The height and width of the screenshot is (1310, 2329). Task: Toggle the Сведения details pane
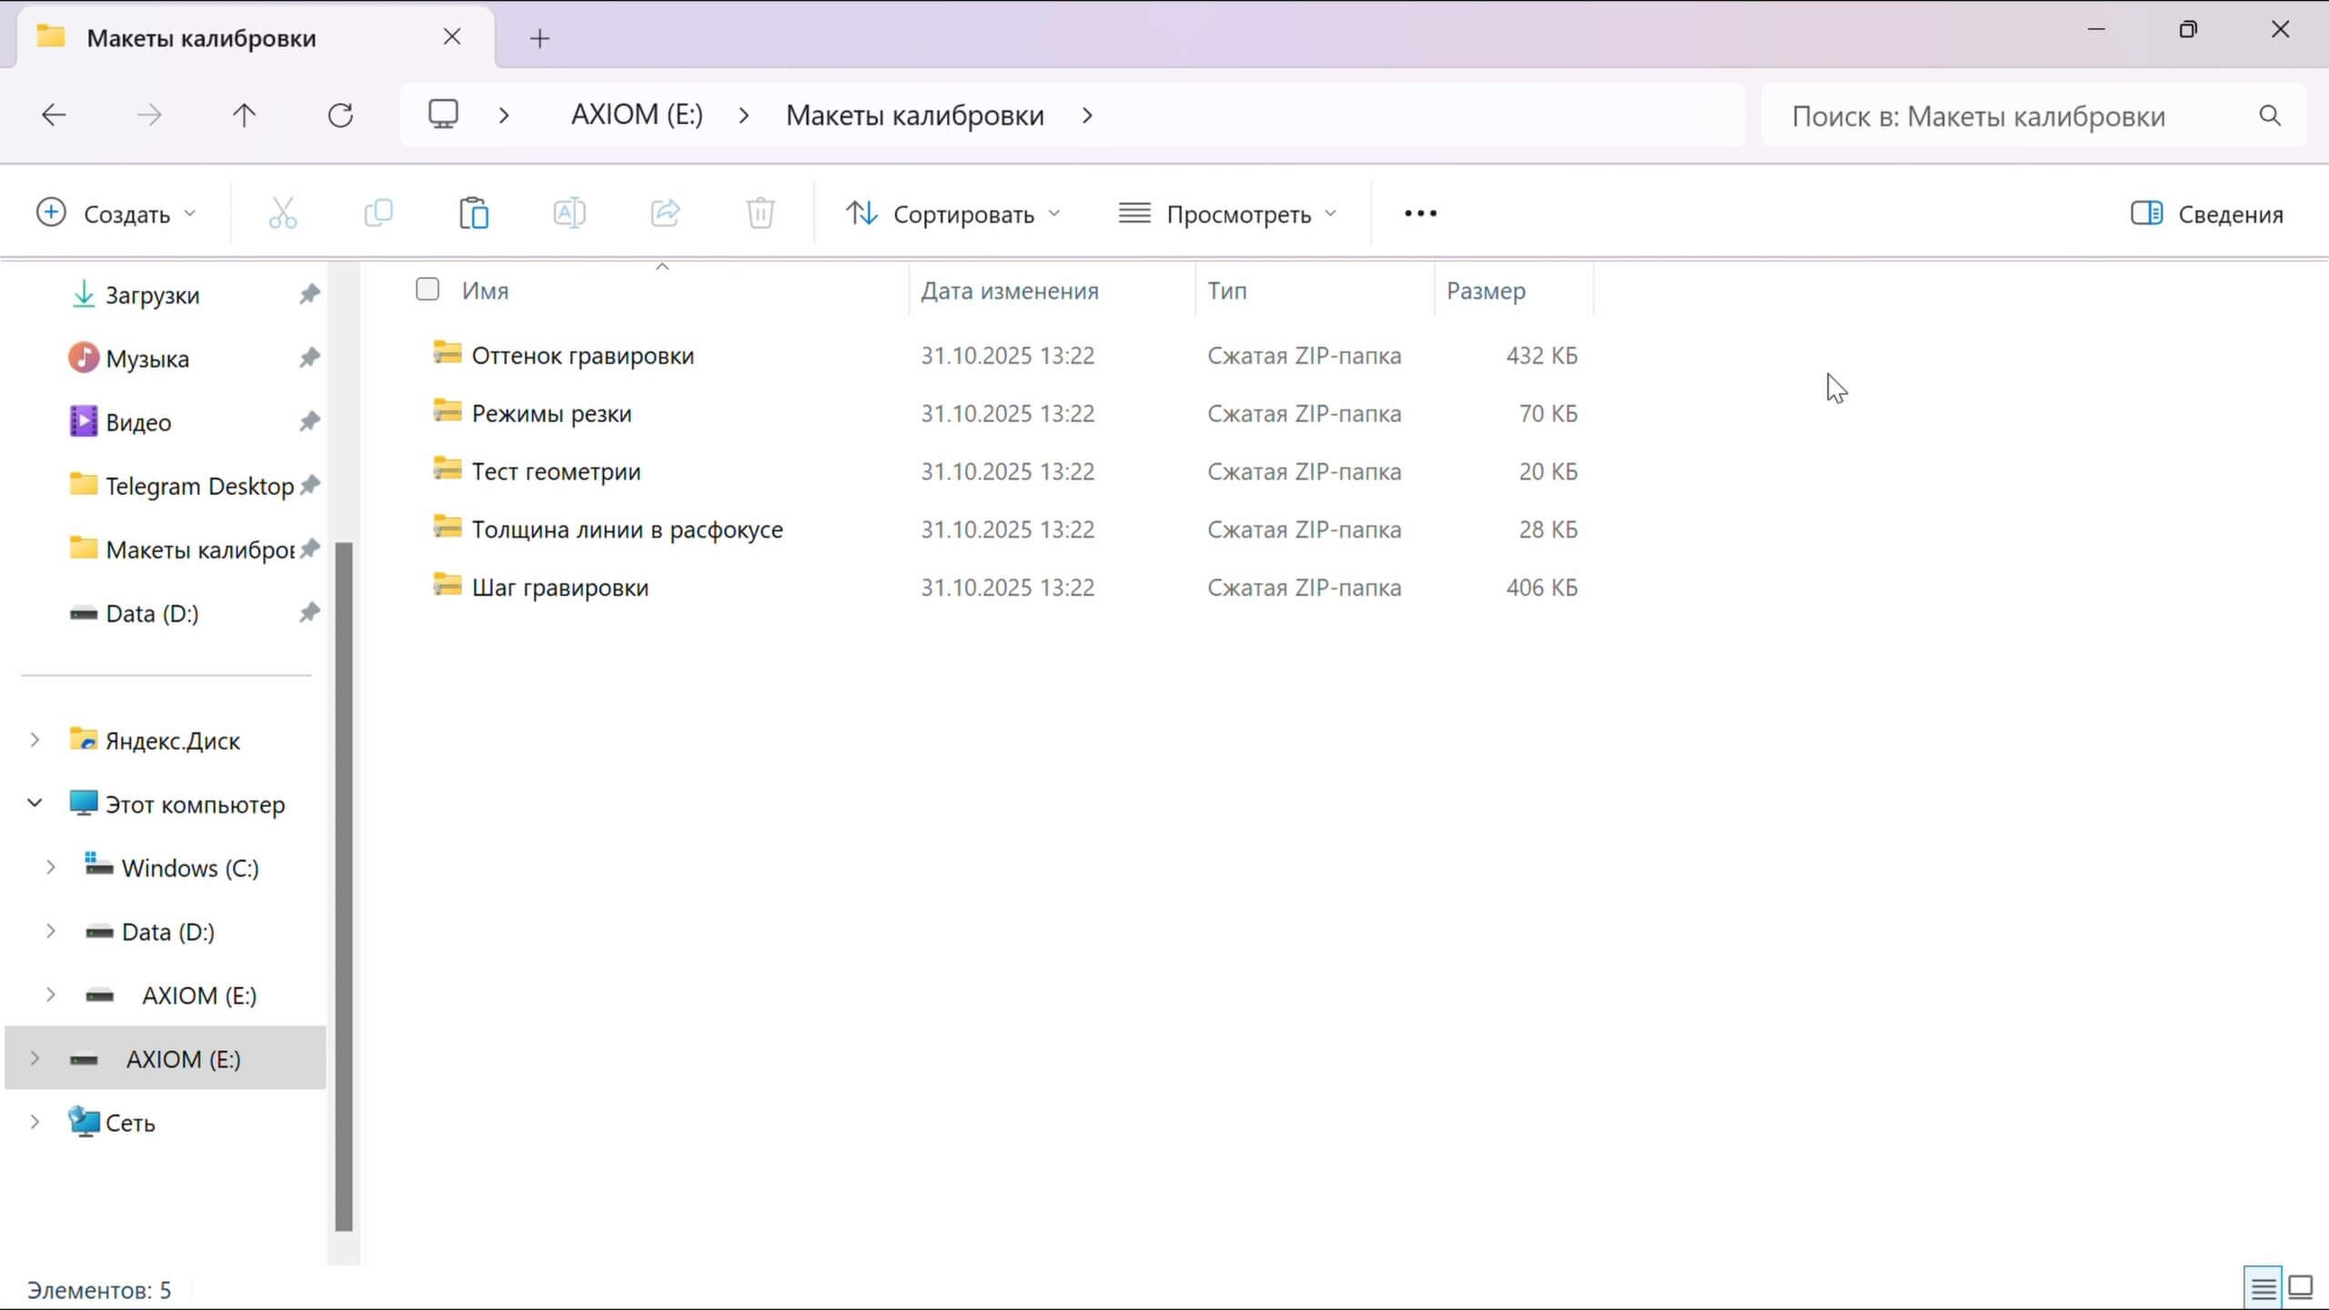coord(2207,214)
